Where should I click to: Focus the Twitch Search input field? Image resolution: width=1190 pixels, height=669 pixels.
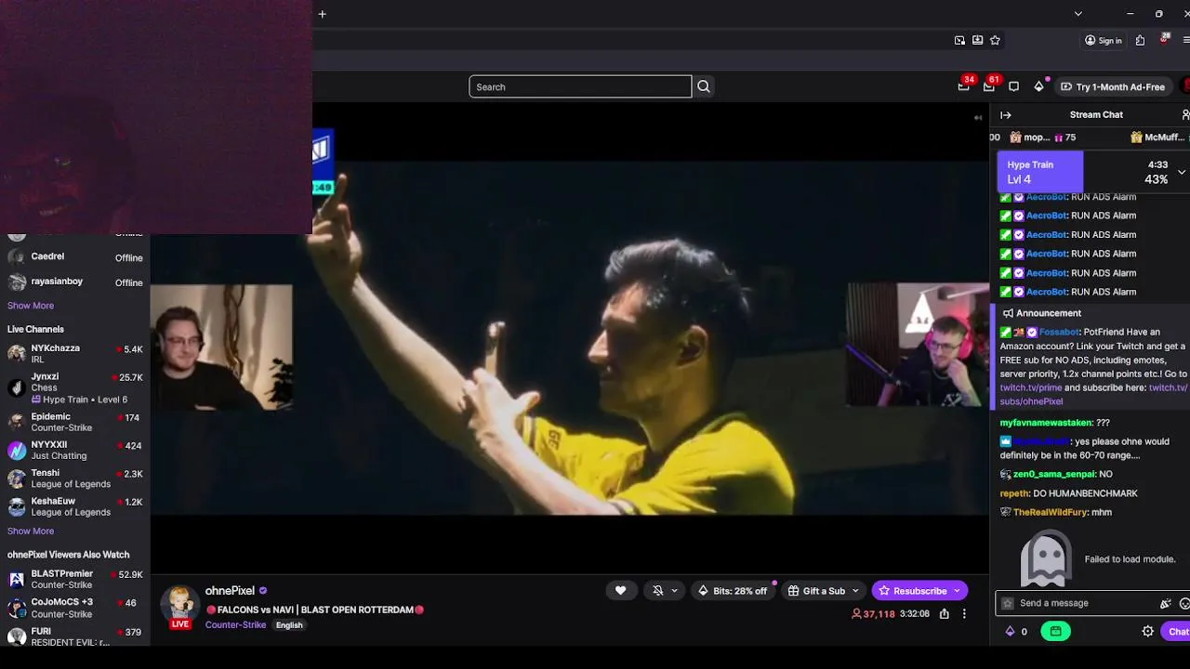(580, 86)
